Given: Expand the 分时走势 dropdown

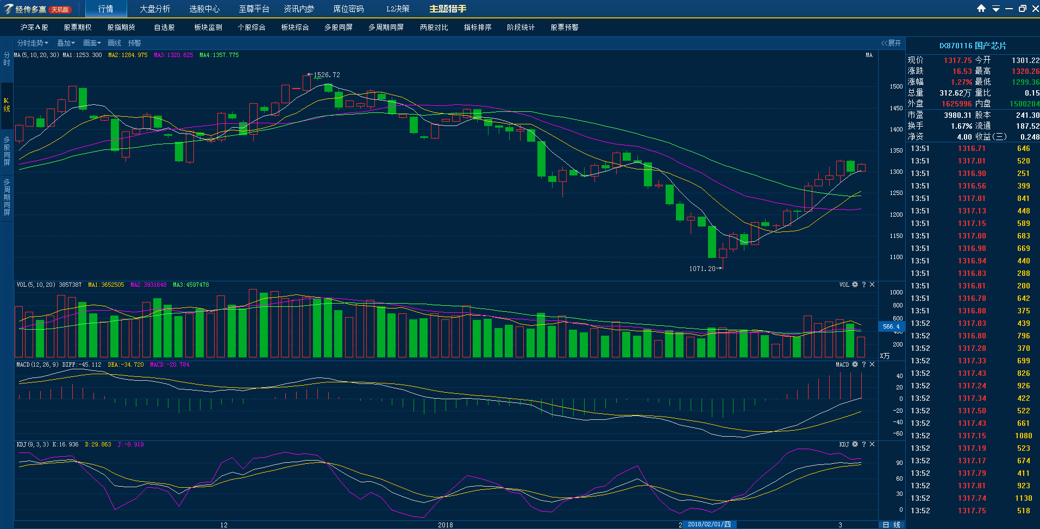Looking at the screenshot, I should pos(33,43).
